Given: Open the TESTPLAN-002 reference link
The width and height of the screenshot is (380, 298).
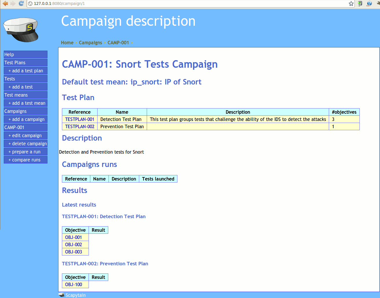Looking at the screenshot, I should 80,126.
